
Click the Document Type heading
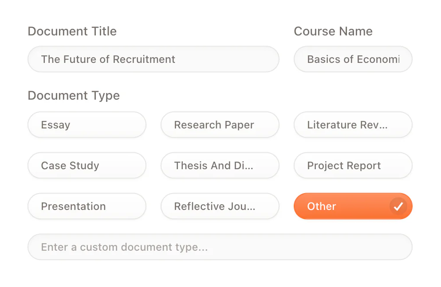click(74, 96)
